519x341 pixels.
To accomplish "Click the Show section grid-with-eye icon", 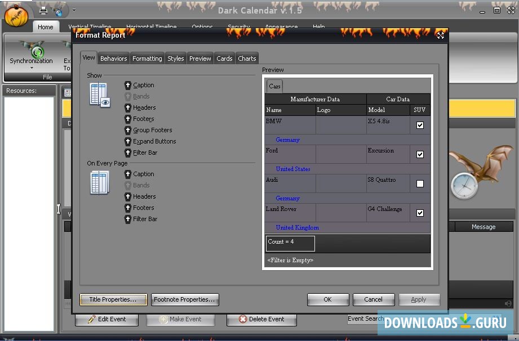I will click(x=100, y=95).
